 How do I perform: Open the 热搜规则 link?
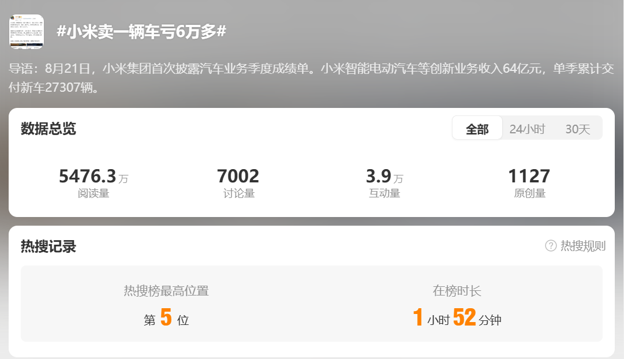click(x=583, y=246)
